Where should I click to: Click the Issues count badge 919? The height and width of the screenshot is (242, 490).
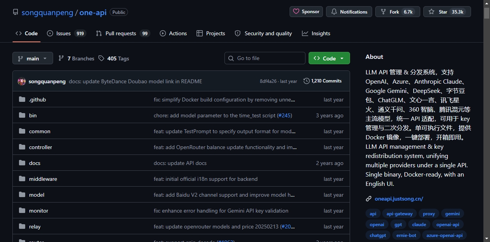tap(80, 33)
